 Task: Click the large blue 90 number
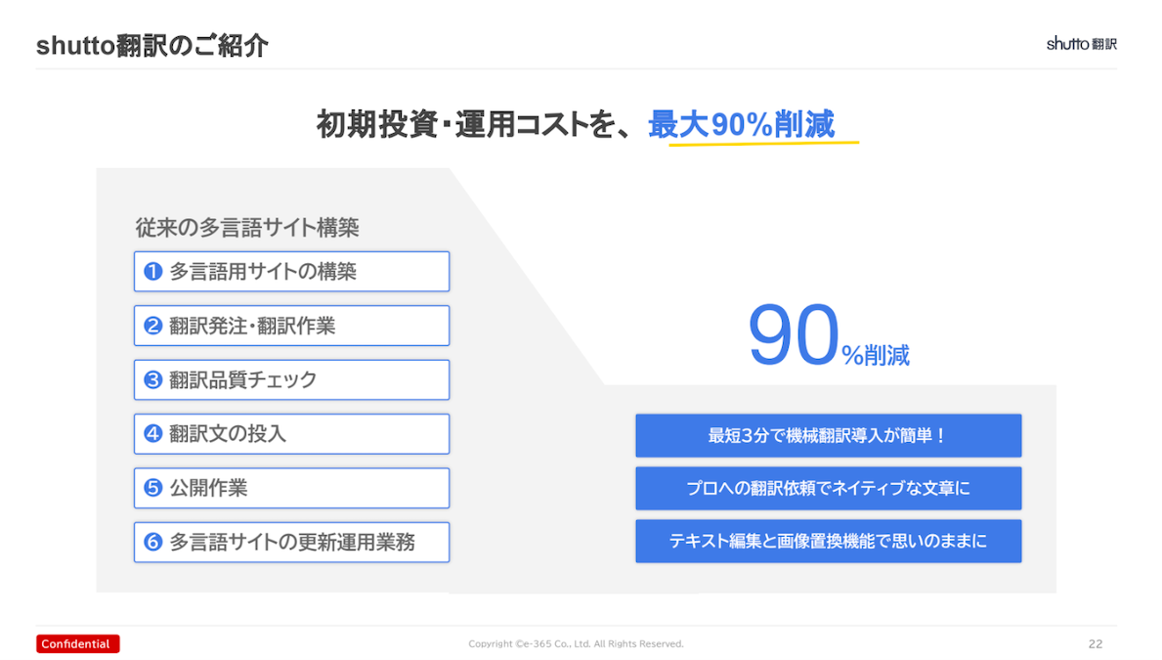coord(794,336)
